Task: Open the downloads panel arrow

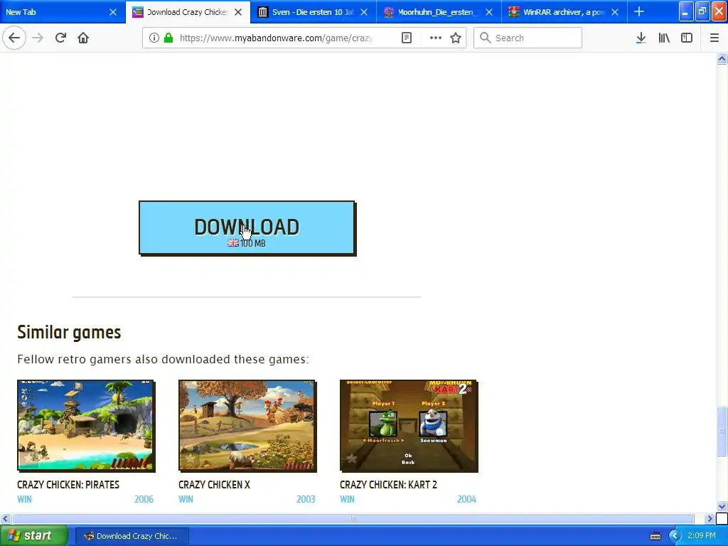Action: 641,38
